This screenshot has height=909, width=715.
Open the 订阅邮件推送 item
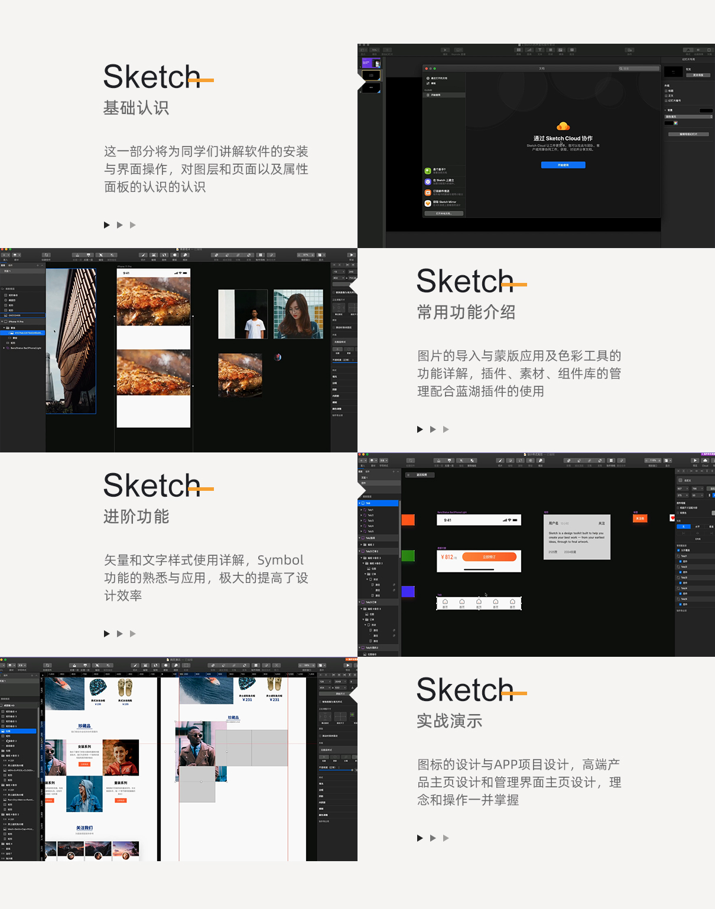click(x=444, y=192)
